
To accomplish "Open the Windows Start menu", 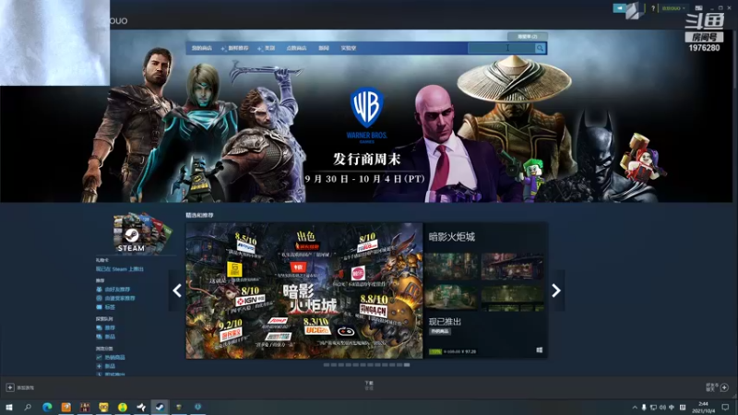I will click(9, 407).
